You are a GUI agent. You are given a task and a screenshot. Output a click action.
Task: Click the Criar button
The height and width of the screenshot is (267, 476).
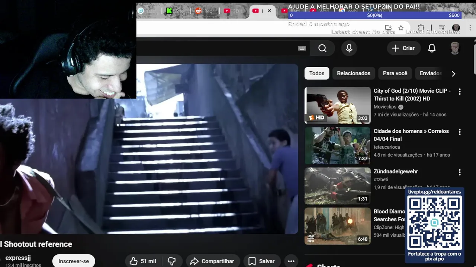point(403,48)
